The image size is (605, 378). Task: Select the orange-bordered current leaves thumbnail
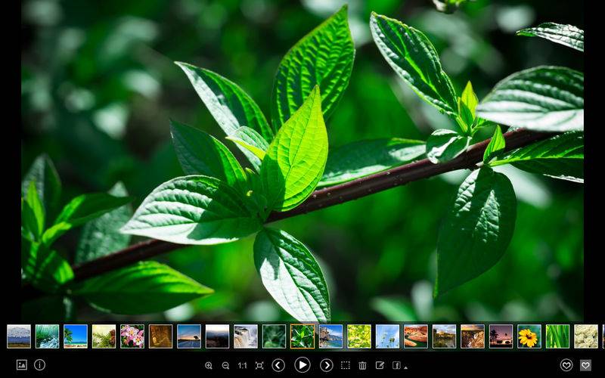[302, 336]
